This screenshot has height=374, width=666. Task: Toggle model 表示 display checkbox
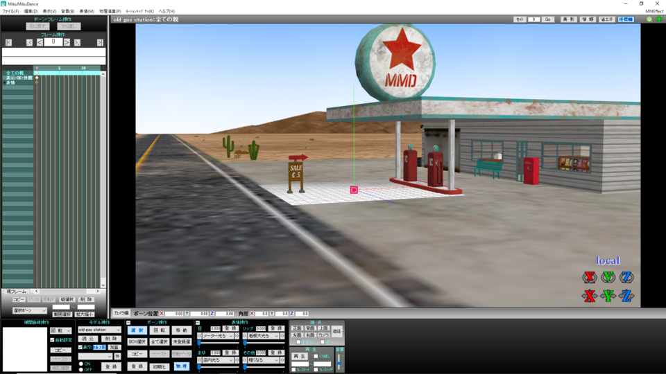pos(80,347)
